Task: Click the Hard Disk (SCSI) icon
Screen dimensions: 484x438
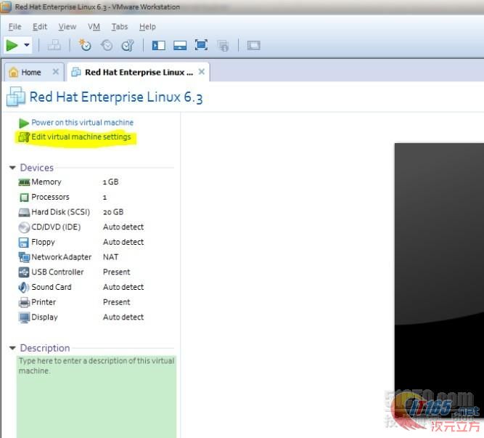Action: pos(24,213)
